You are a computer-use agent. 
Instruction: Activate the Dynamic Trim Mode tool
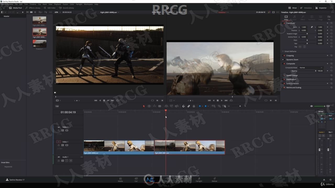[154, 106]
